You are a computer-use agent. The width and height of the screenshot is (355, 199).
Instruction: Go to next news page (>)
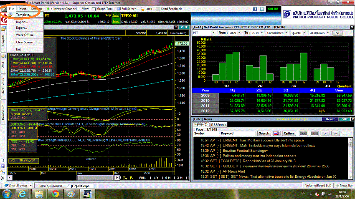[x=325, y=134]
